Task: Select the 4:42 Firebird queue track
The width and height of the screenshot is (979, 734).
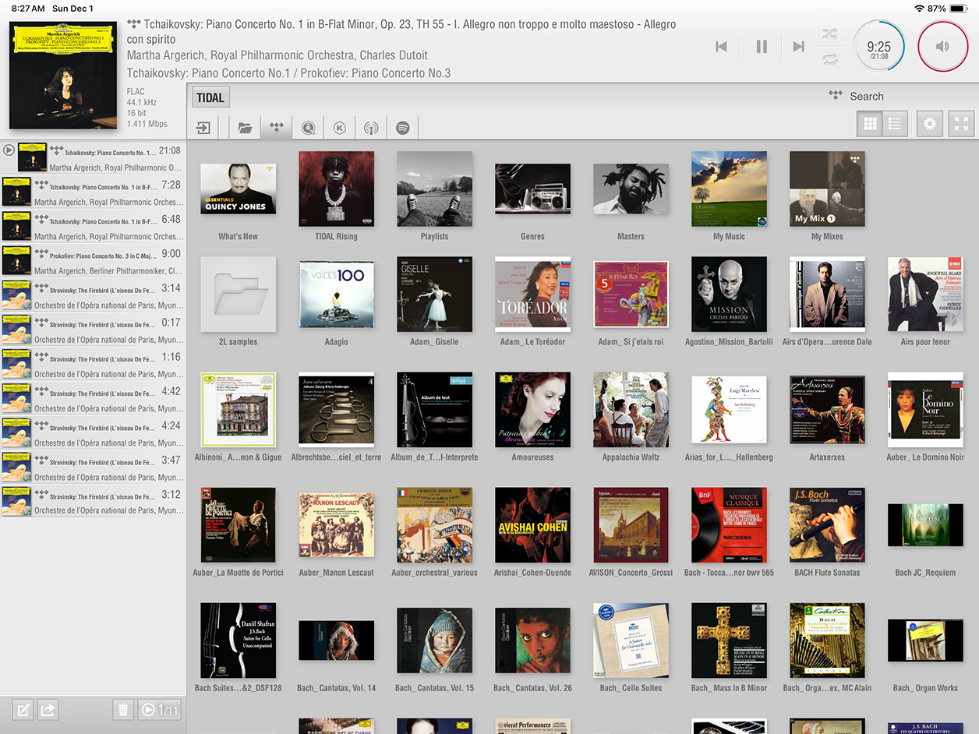Action: click(93, 399)
